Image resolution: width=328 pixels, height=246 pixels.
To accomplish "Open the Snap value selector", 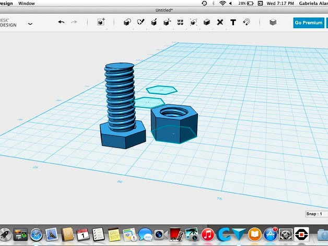I will (315, 214).
